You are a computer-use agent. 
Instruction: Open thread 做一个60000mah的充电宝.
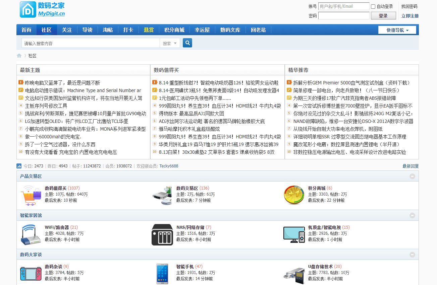(x=53, y=137)
